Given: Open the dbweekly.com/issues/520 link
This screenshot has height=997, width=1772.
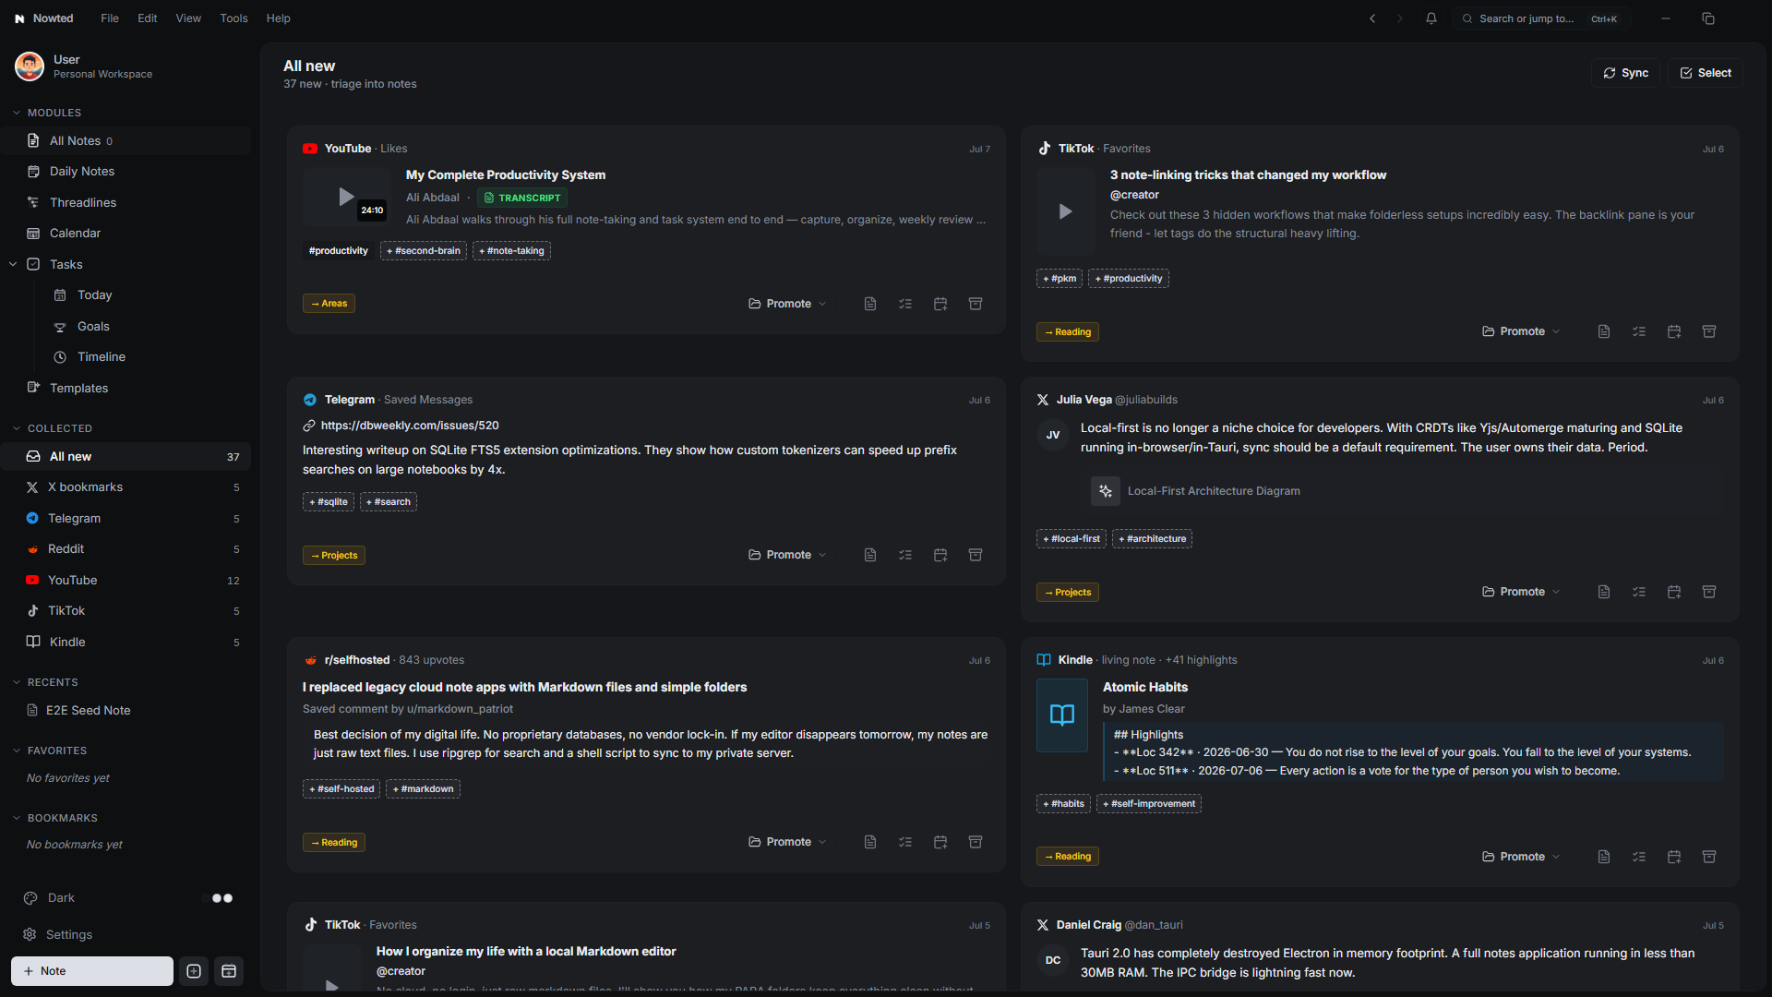Looking at the screenshot, I should coord(410,426).
